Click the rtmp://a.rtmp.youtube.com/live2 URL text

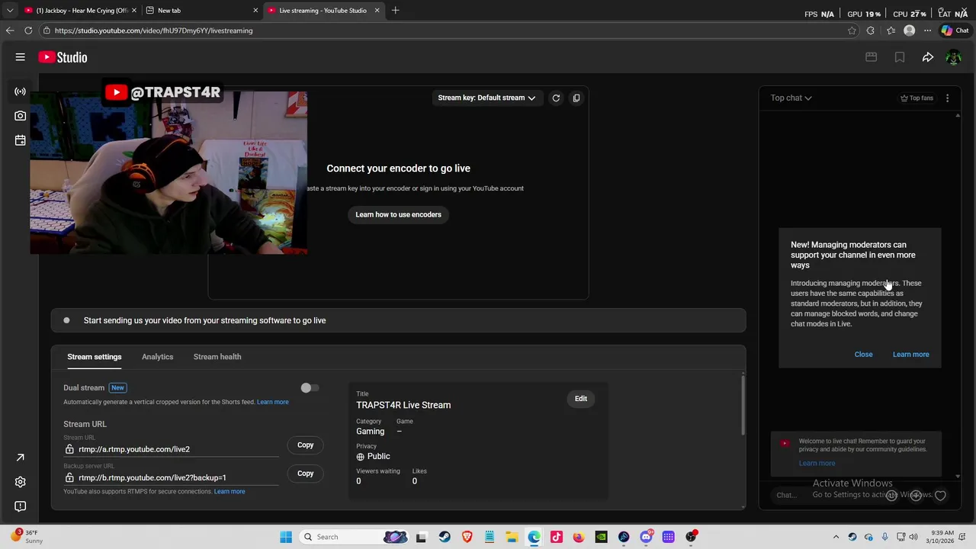[134, 449]
